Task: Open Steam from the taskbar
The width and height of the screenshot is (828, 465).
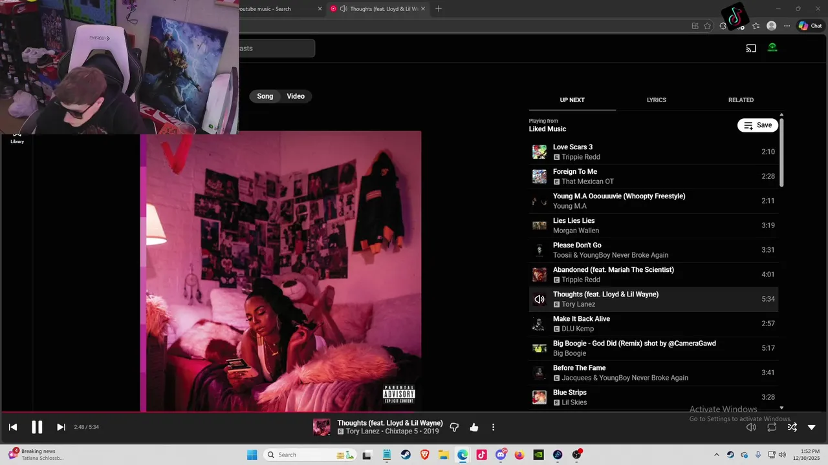Action: pyautogui.click(x=406, y=455)
